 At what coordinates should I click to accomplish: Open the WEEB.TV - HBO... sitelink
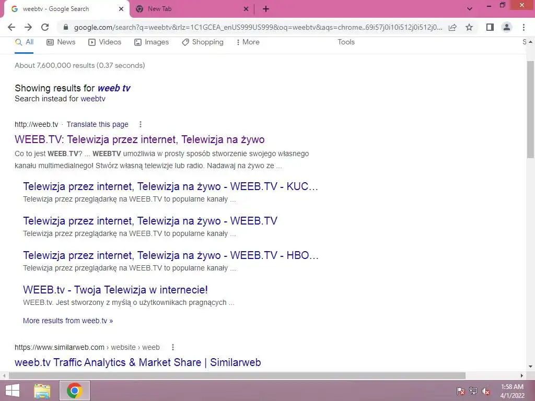click(x=171, y=255)
